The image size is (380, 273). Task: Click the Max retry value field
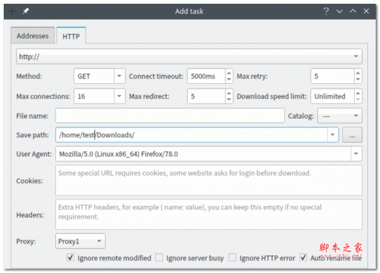click(332, 76)
